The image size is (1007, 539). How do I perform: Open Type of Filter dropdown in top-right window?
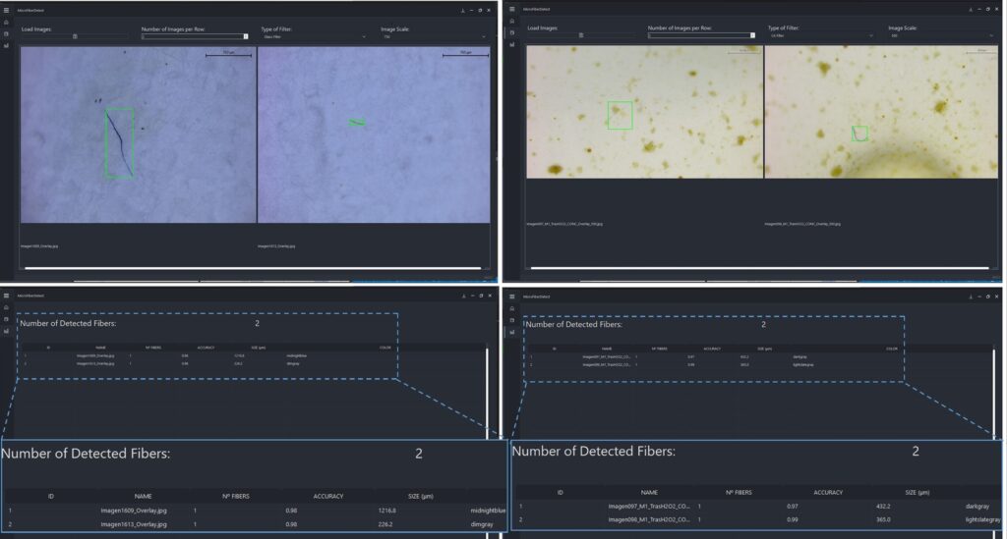(x=820, y=35)
